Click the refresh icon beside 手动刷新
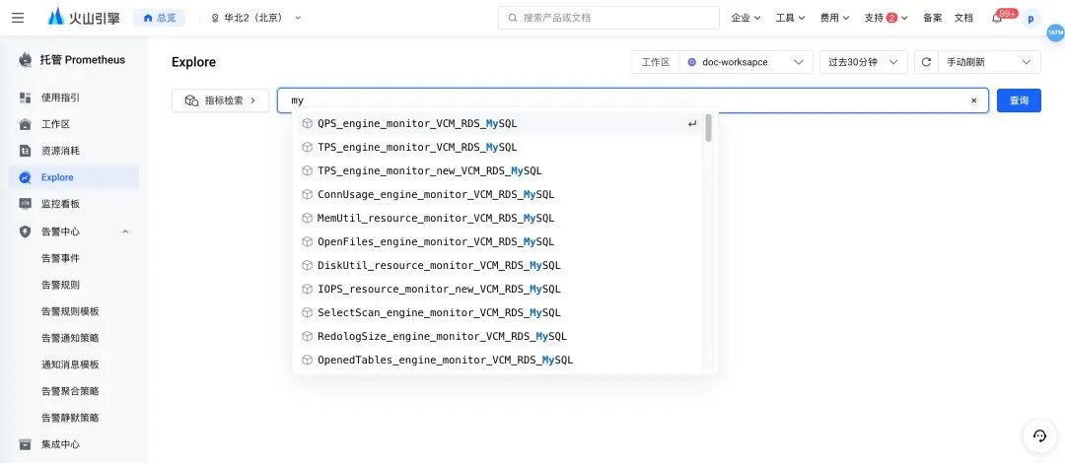The height and width of the screenshot is (463, 1065). 926,62
